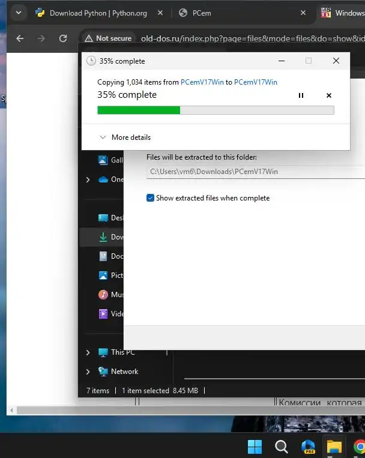
Task: Open Chrome from the taskbar
Action: click(x=360, y=447)
